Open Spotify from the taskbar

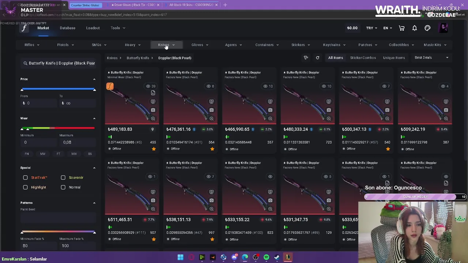tap(266, 257)
